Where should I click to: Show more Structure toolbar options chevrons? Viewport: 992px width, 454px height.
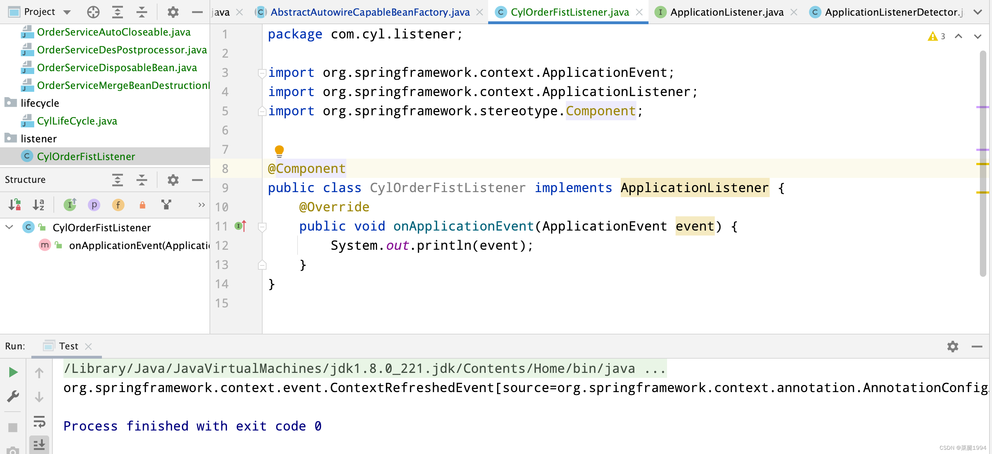tap(201, 205)
